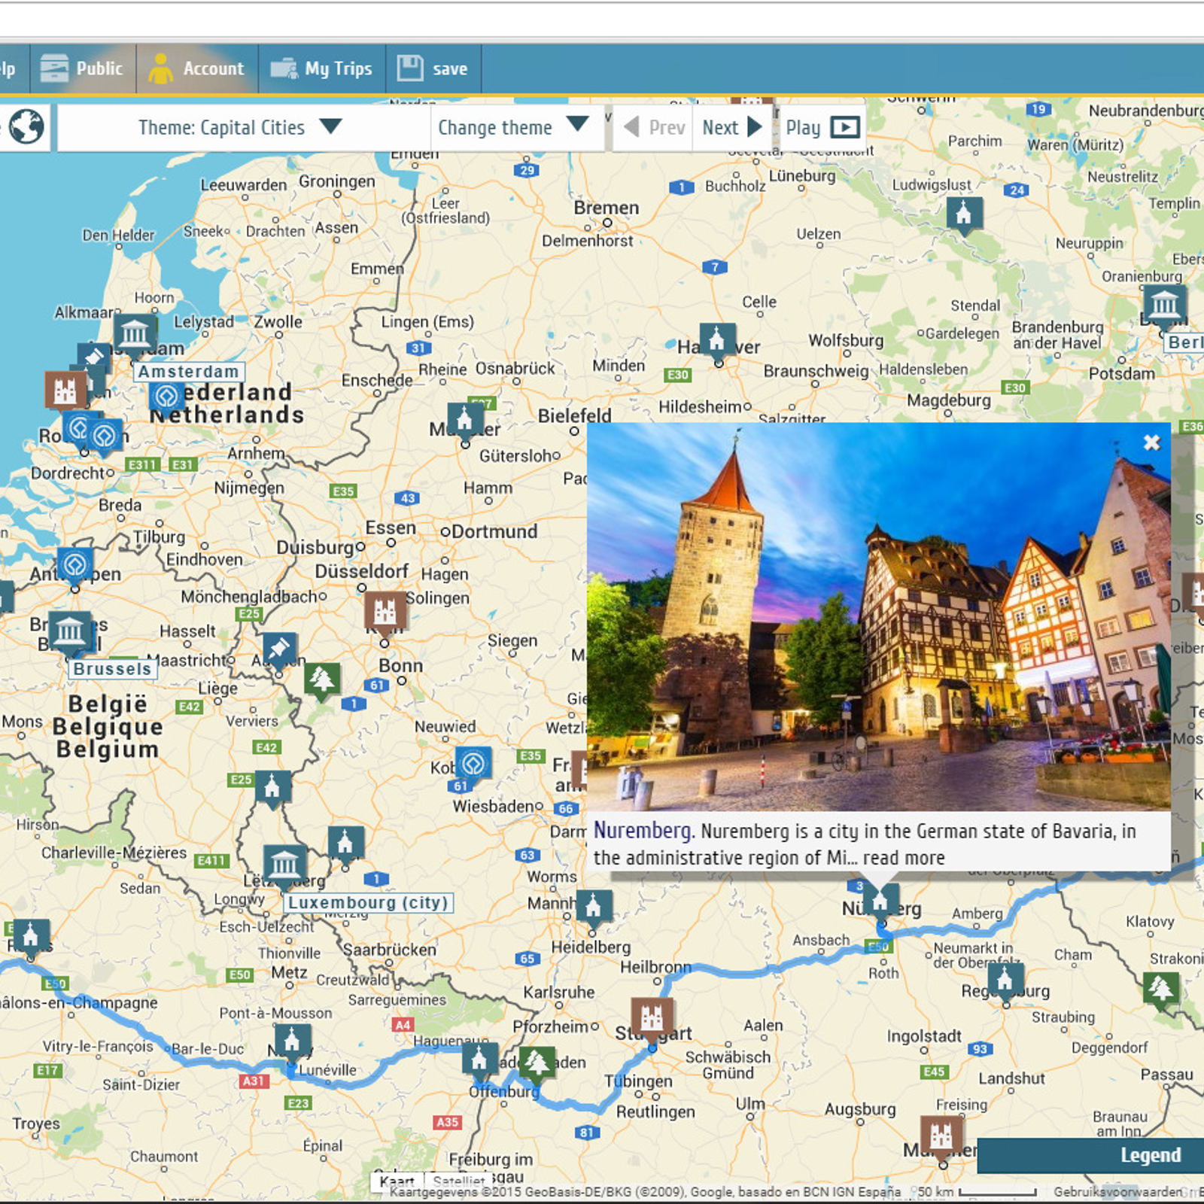Viewport: 1204px width, 1204px height.
Task: Select the Brussels capital marker
Action: click(70, 631)
